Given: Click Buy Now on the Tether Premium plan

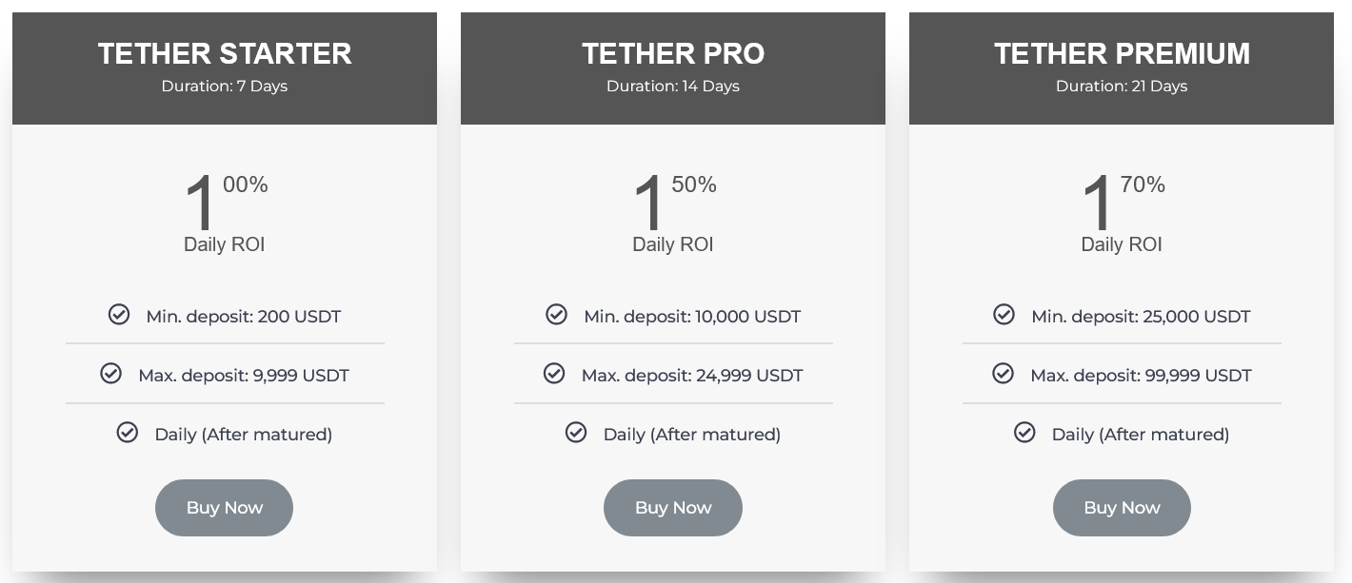Looking at the screenshot, I should [1122, 508].
